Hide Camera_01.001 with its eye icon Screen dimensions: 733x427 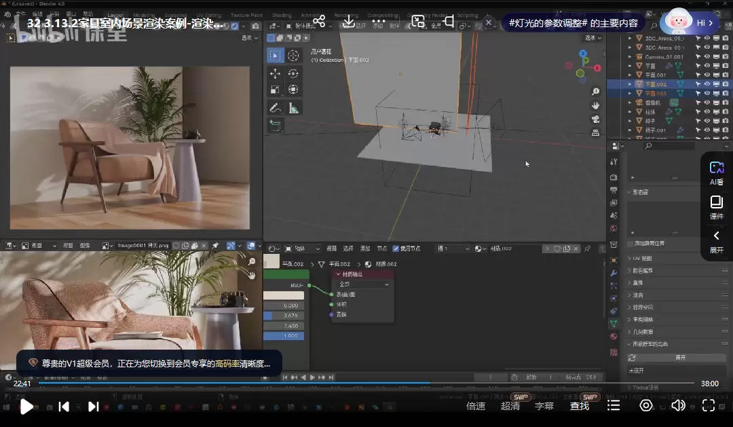707,56
